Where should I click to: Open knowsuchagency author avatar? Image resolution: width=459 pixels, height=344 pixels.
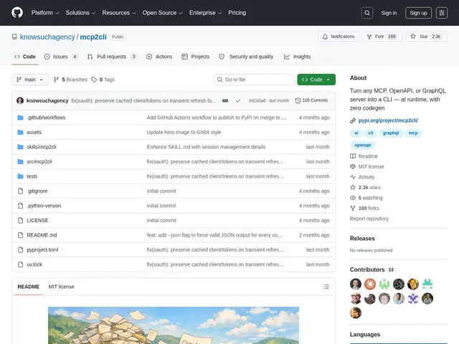pos(20,100)
